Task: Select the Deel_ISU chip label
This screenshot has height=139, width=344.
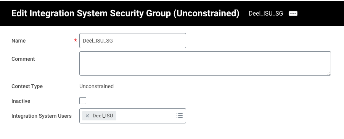Action: pyautogui.click(x=103, y=116)
